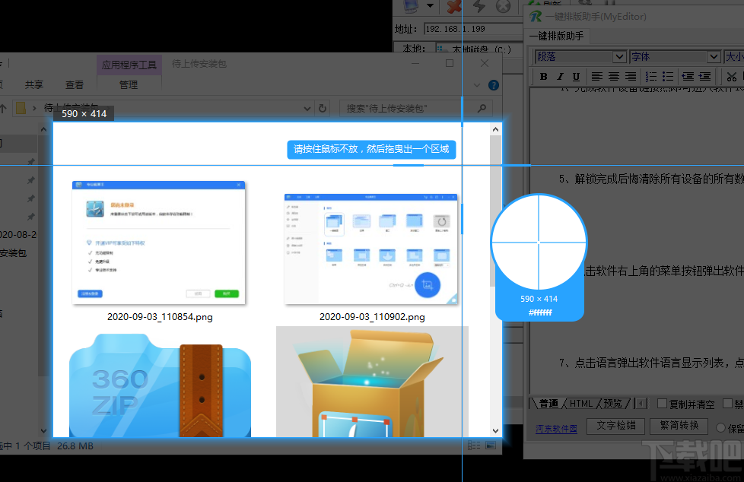744x482 pixels.
Task: Select the 2020-09-03_110854.png thumbnail
Action: click(x=157, y=242)
